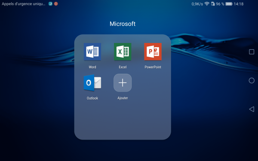Tap the blue moon notification icon
The width and height of the screenshot is (258, 161).
[x=50, y=4]
